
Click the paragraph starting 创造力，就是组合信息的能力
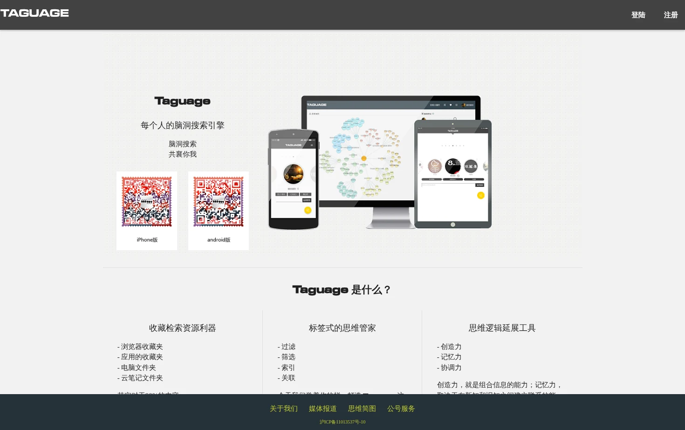click(x=500, y=388)
